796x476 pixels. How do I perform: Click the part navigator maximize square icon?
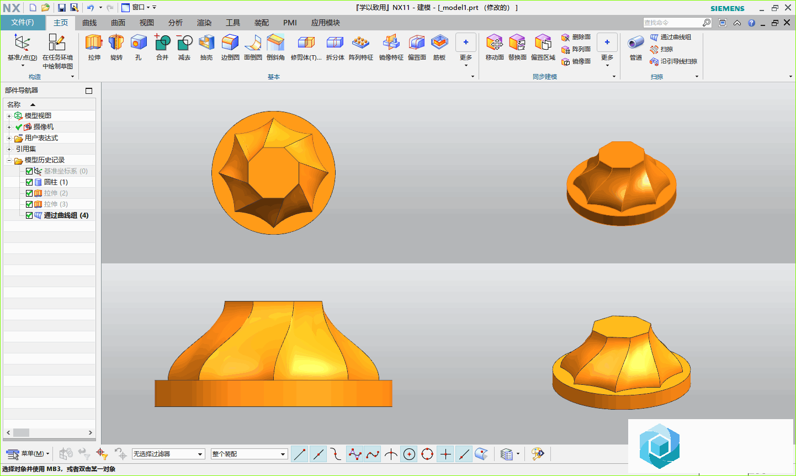[x=89, y=91]
